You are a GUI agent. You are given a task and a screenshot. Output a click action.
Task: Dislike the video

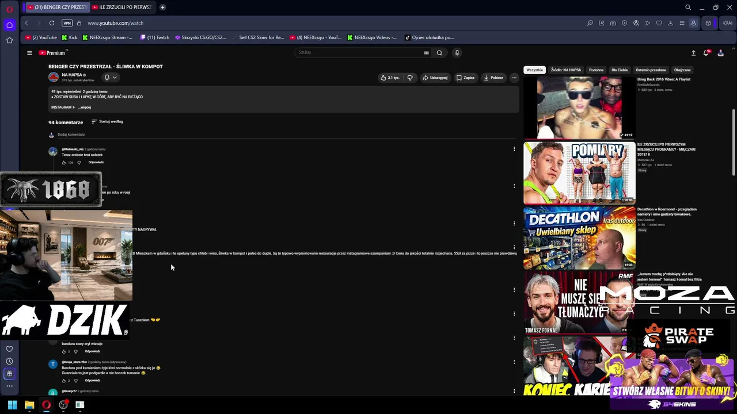[x=410, y=78]
